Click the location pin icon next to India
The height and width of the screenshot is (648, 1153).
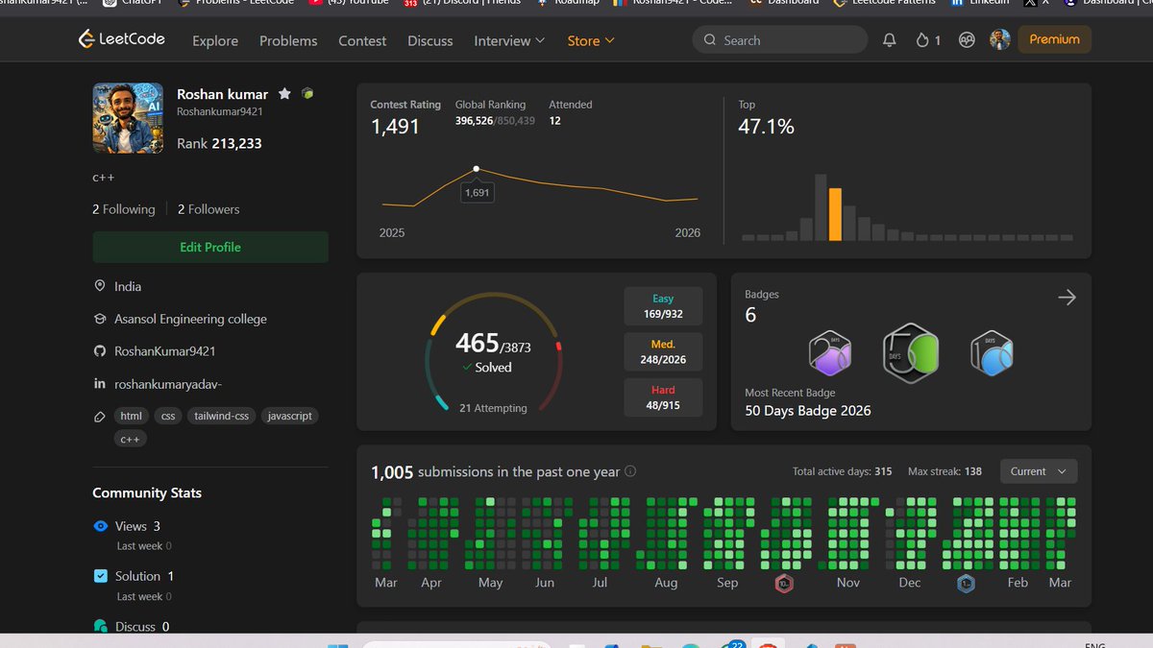click(99, 286)
